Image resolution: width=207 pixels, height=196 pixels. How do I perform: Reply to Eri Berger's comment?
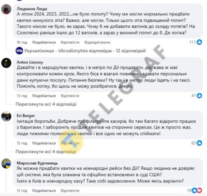click(70, 143)
